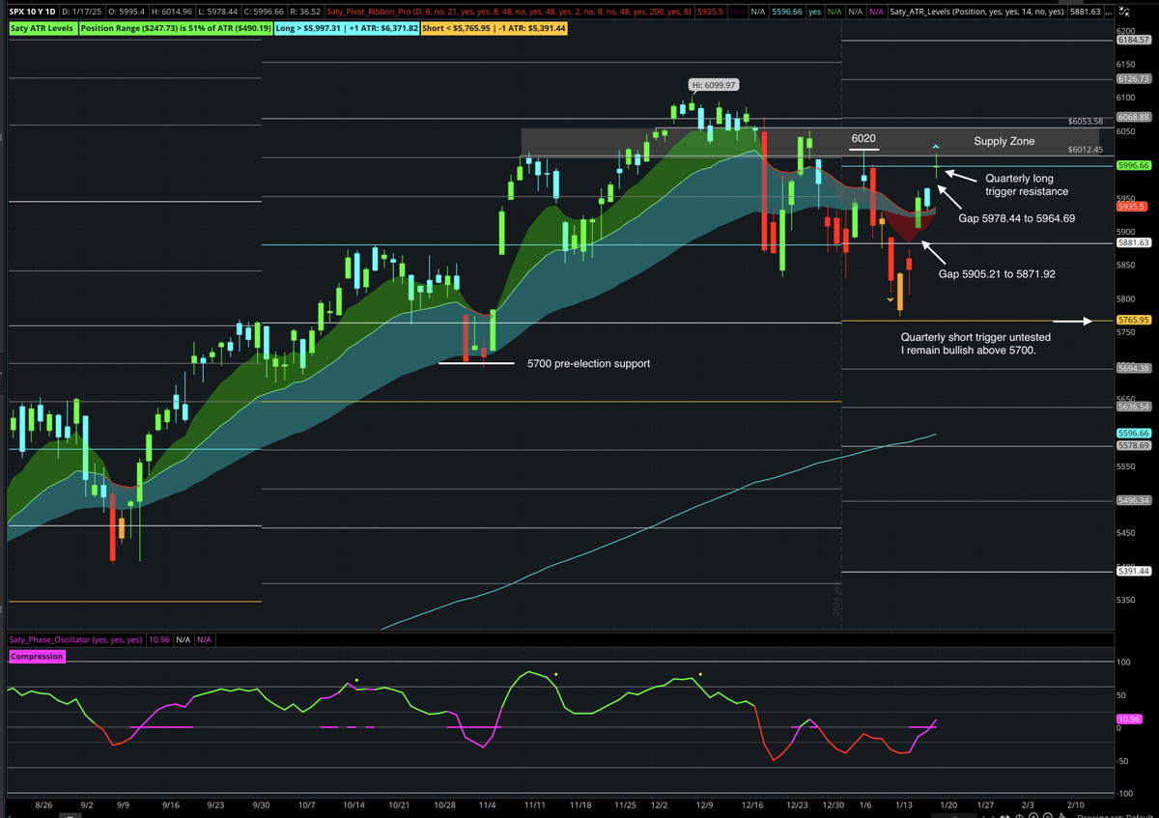Click the green yes flag beside 5596.66
The image size is (1159, 818).
[x=814, y=12]
